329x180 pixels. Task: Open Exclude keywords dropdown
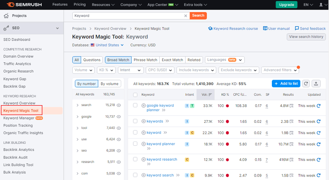[239, 70]
